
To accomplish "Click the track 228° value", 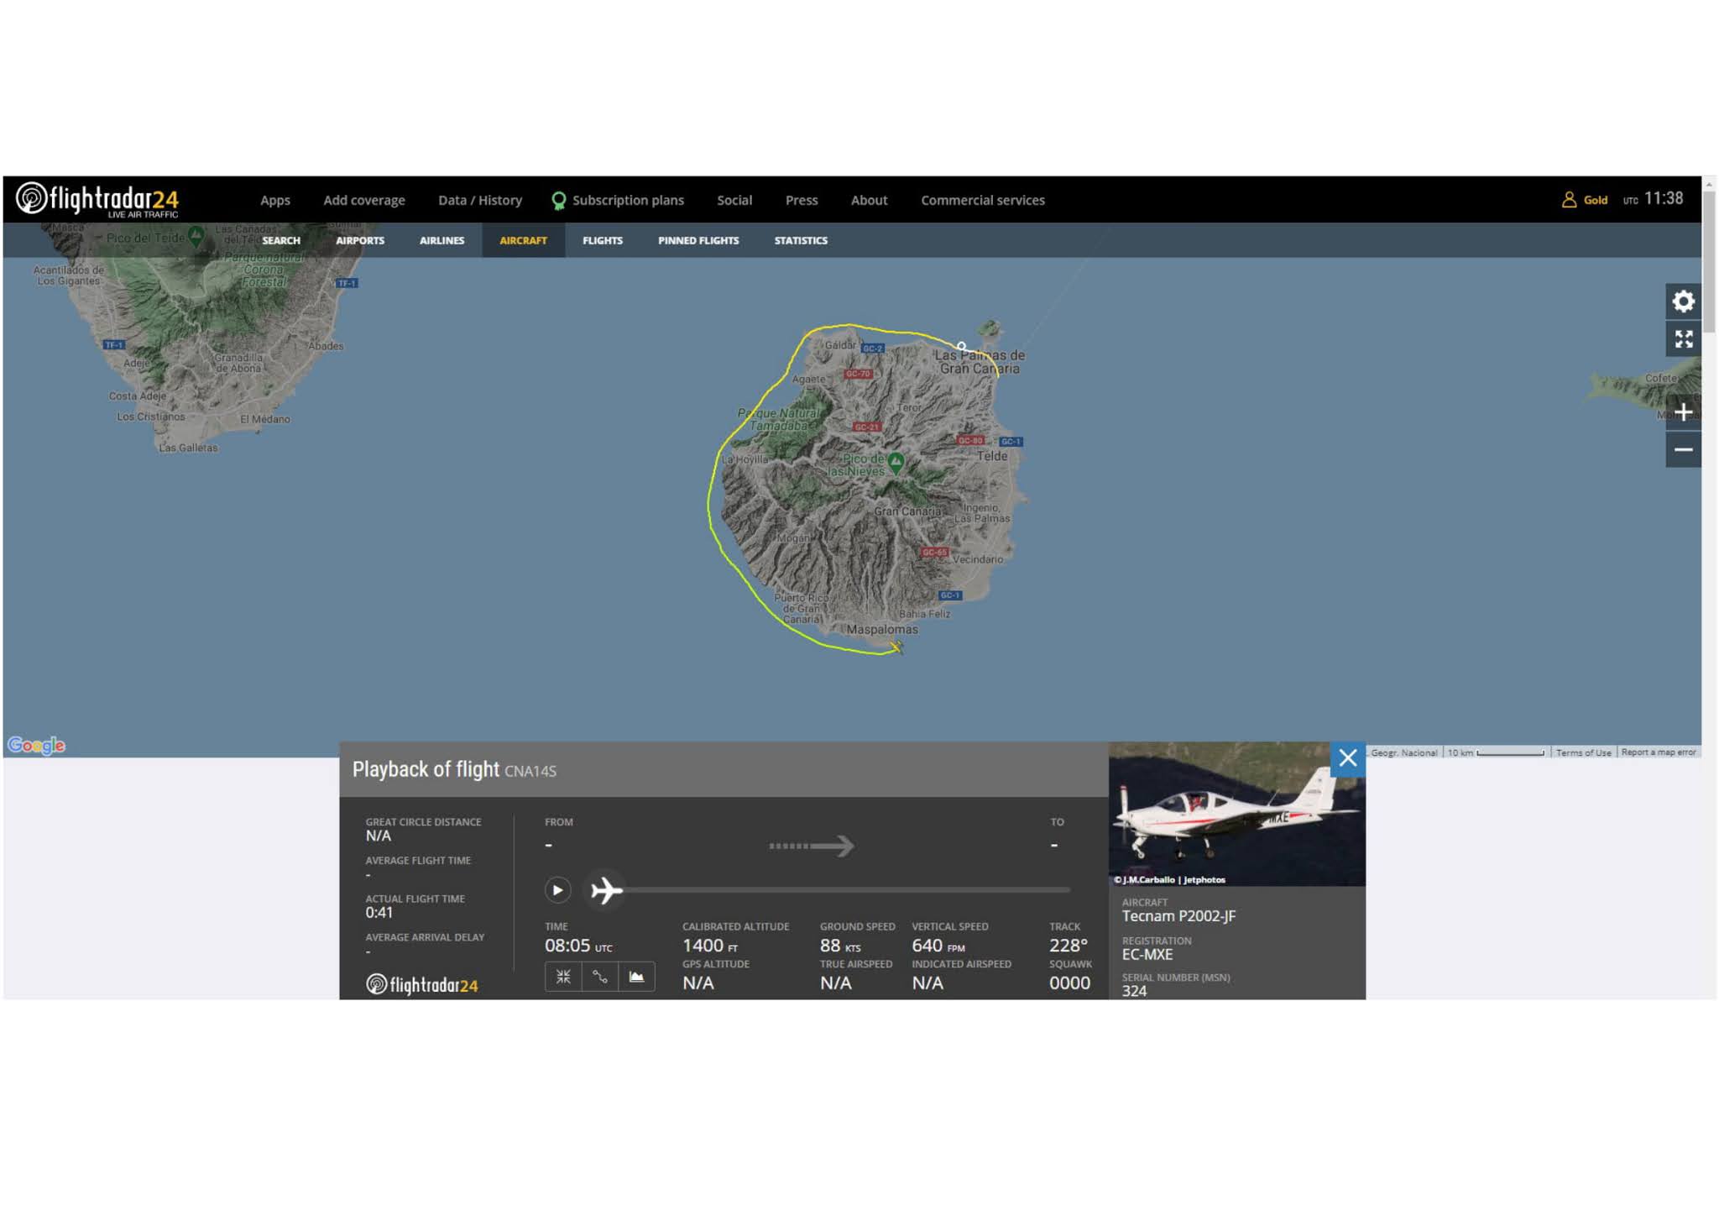I will [1068, 946].
